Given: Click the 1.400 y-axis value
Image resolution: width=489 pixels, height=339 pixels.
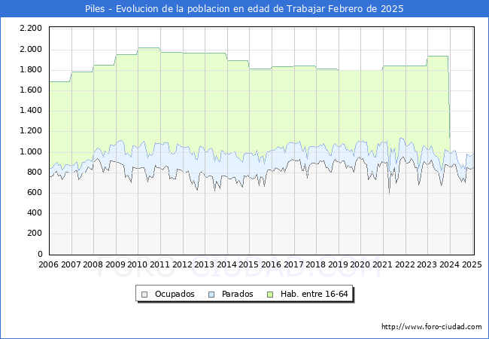Looking at the screenshot, I should click(x=31, y=110).
